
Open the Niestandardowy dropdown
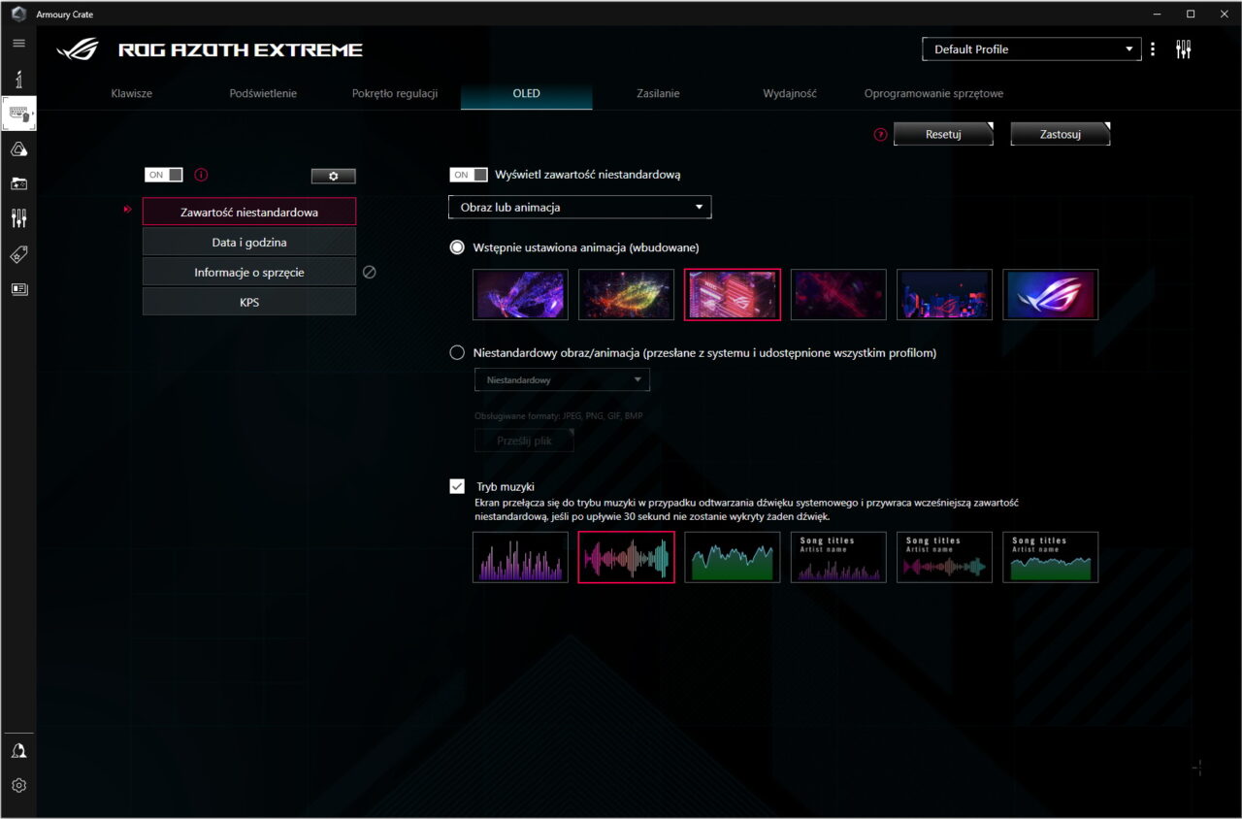point(562,380)
